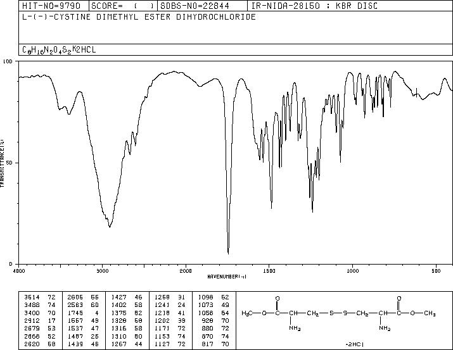Select peak value 1218 in the table

click(162, 313)
